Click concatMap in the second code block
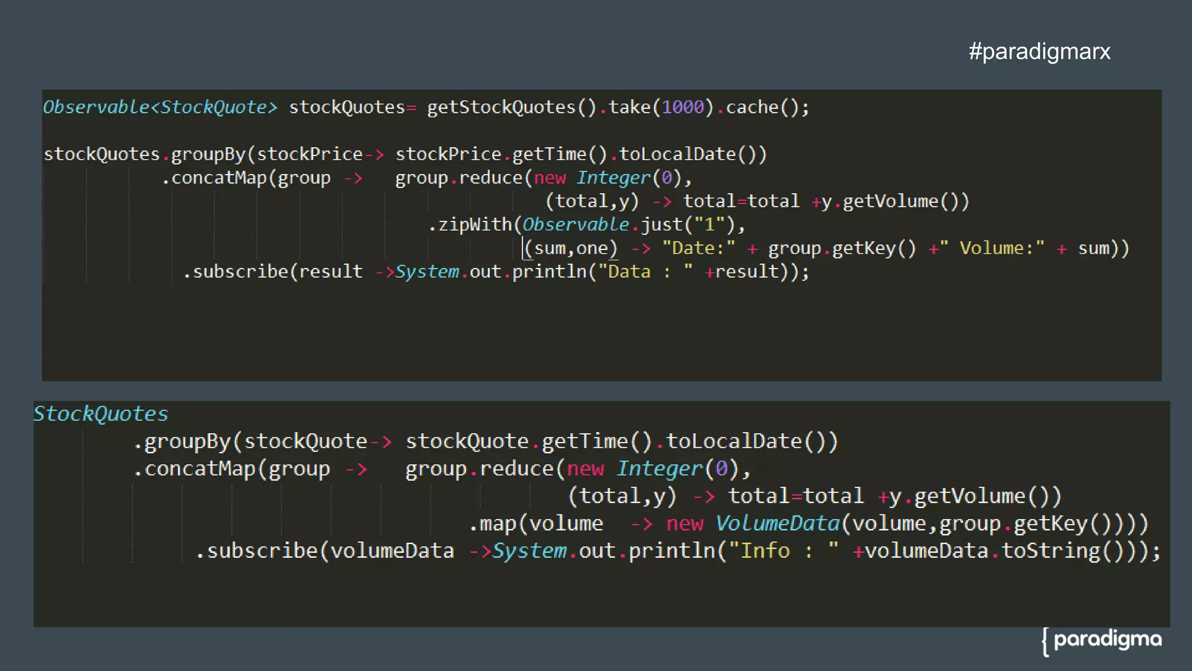The height and width of the screenshot is (671, 1192). (199, 469)
